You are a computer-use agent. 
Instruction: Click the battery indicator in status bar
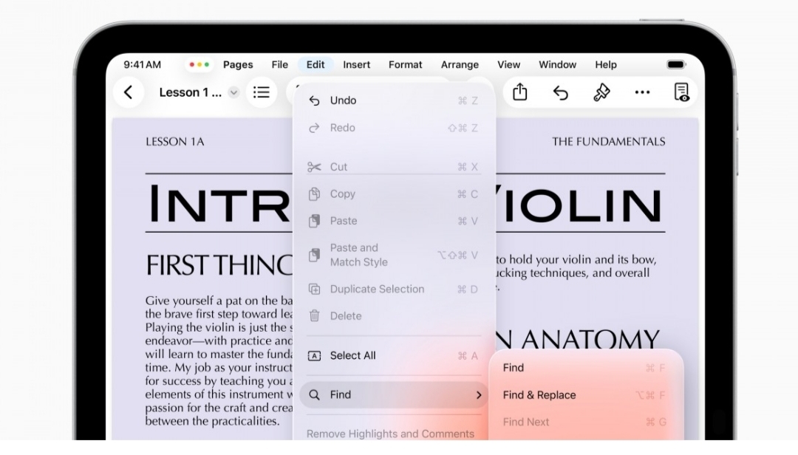[676, 65]
